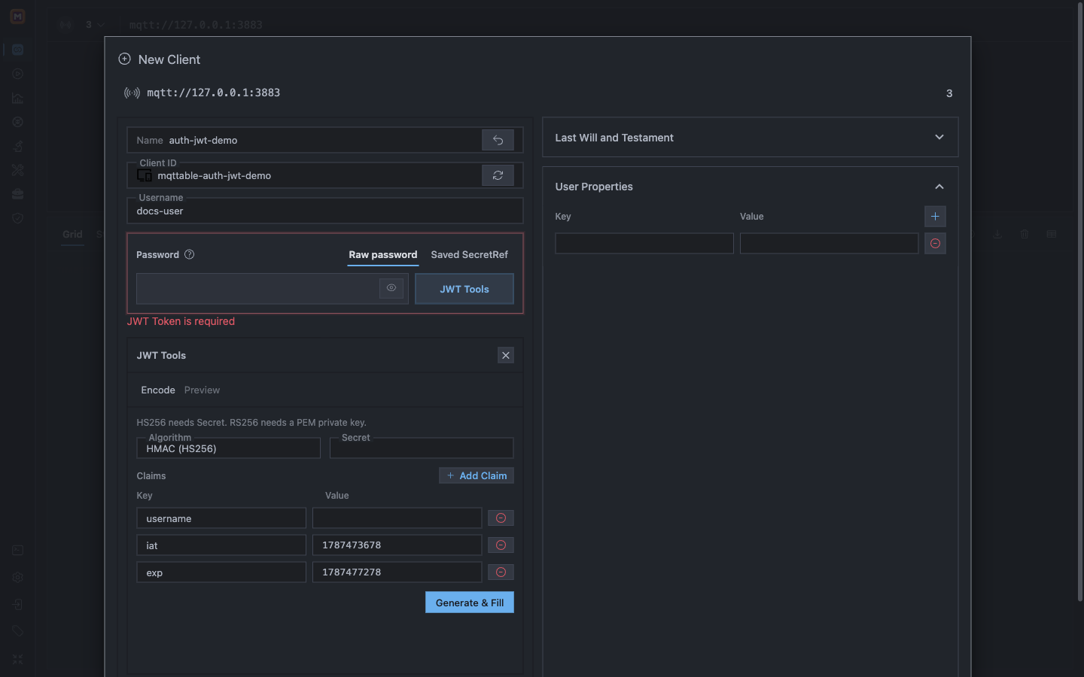
Task: Open the lifebuoy icon in the sidebar
Action: point(17,122)
